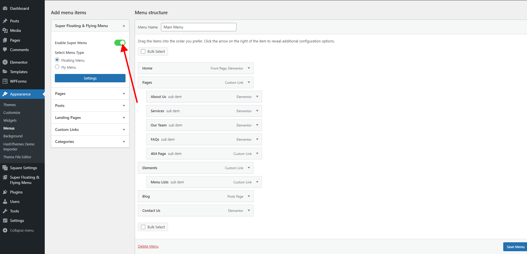
Task: Expand the About Us sub item options
Action: pyautogui.click(x=257, y=97)
